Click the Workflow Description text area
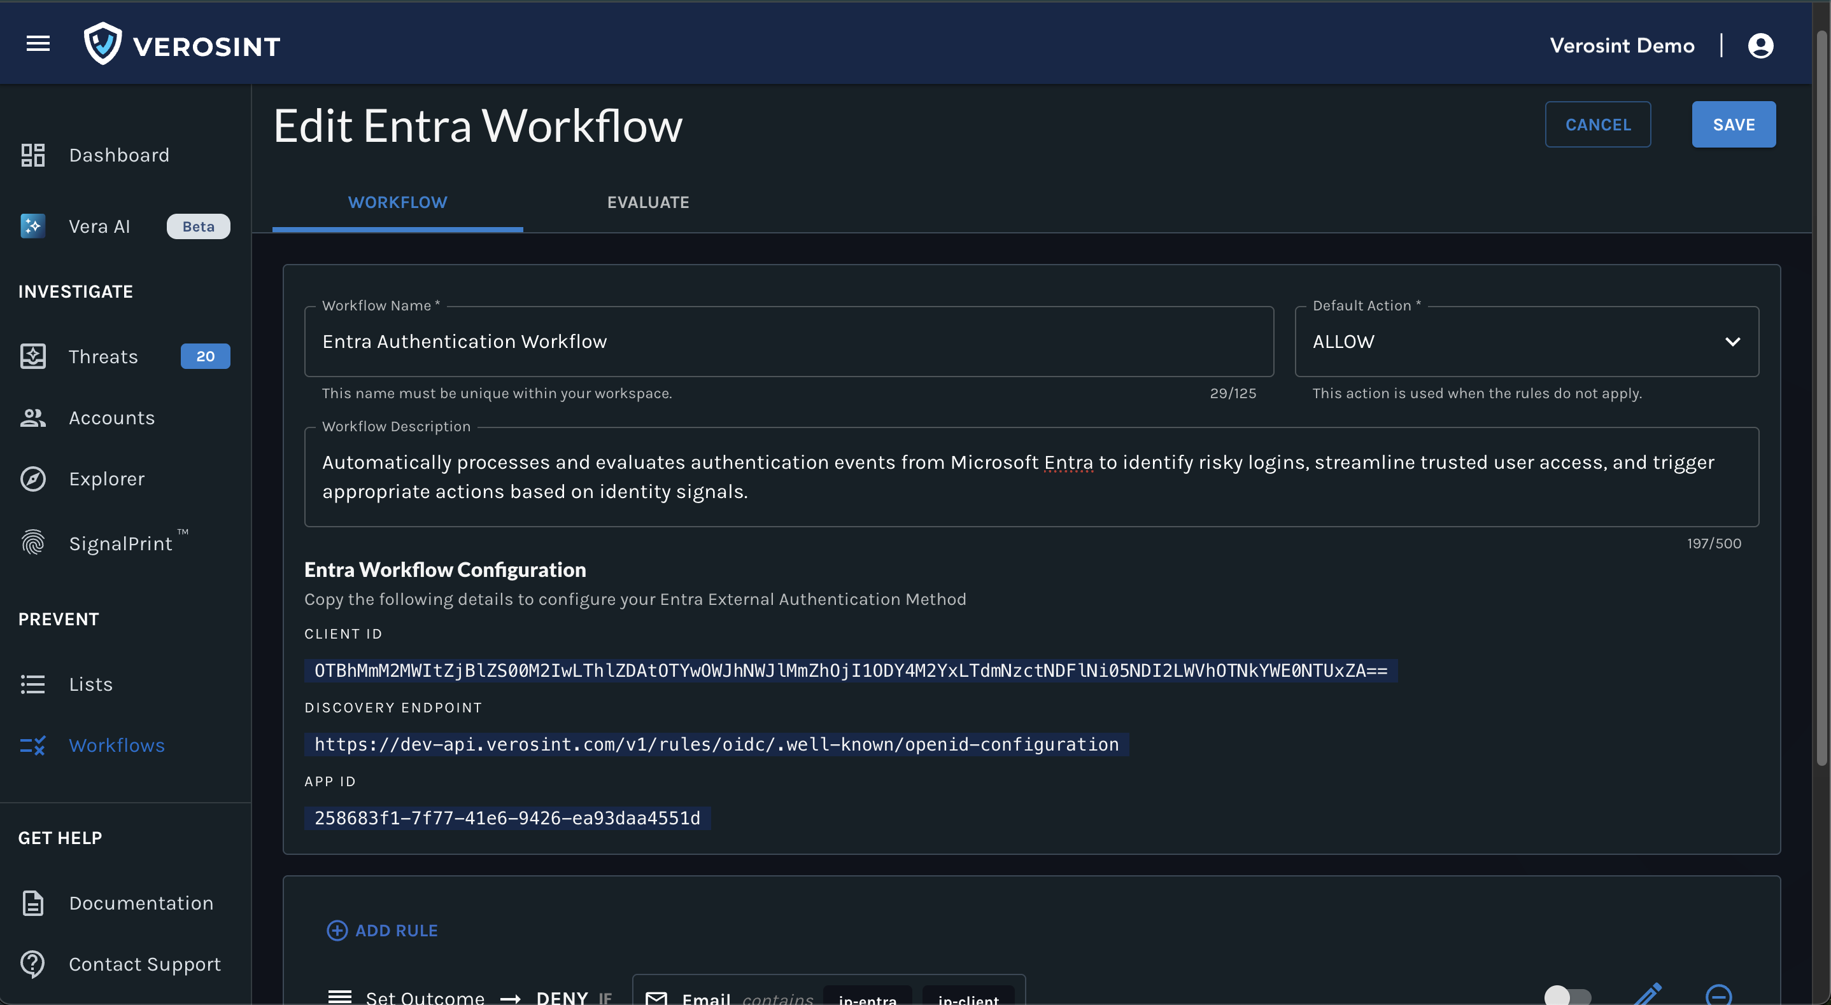 (x=1031, y=476)
